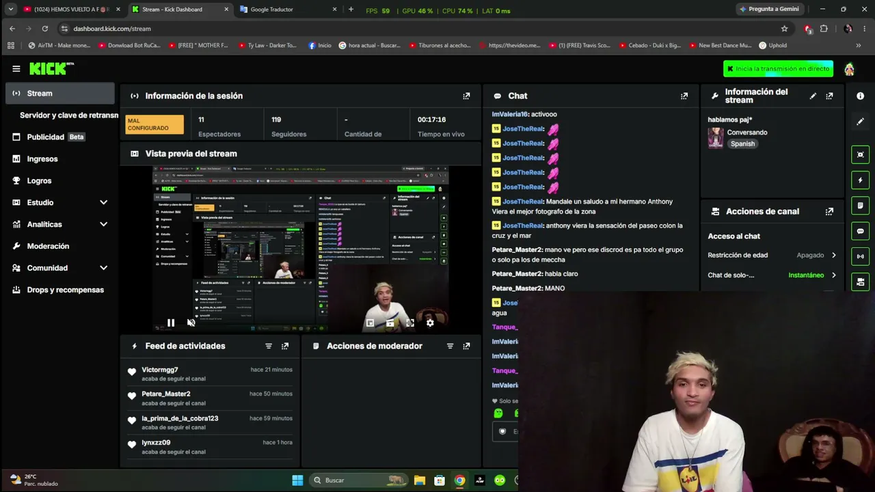The image size is (875, 492).
Task: Click the pencil icon in the right sidebar
Action: [x=860, y=122]
